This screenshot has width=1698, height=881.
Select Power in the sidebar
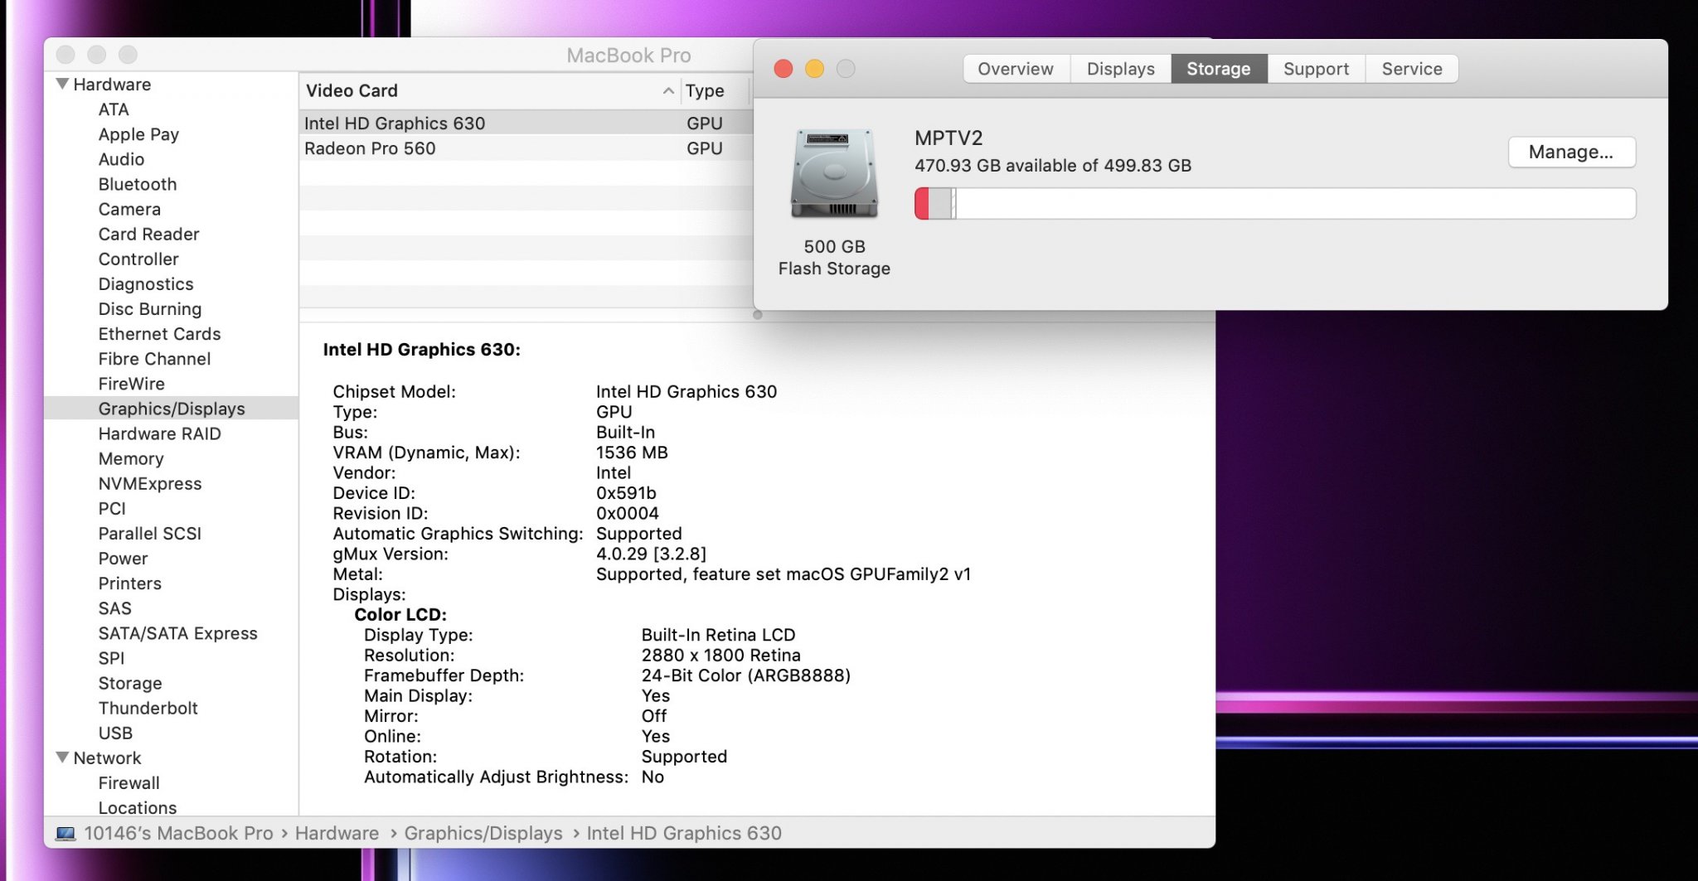(123, 558)
